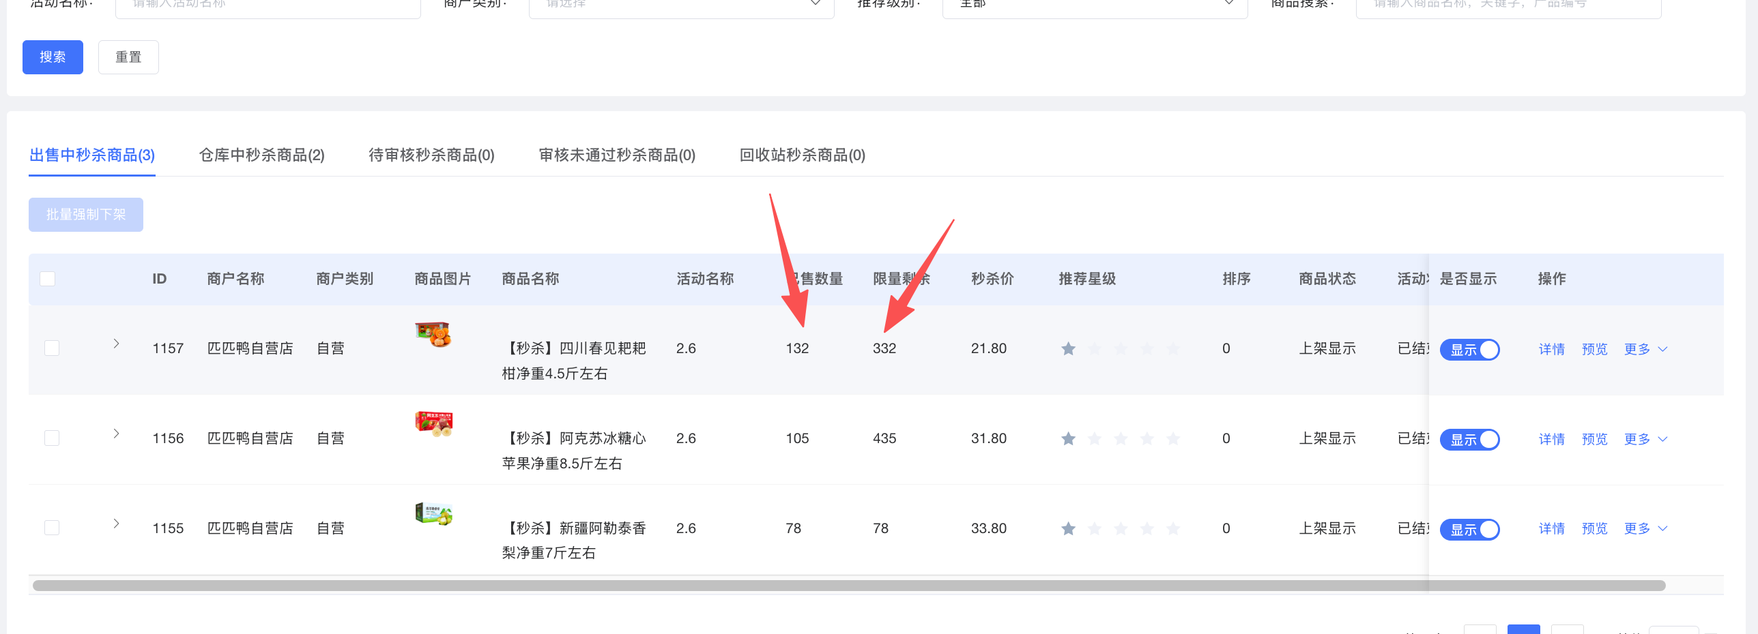Viewport: 1758px width, 634px height.
Task: Click the 搜索 button
Action: (x=53, y=57)
